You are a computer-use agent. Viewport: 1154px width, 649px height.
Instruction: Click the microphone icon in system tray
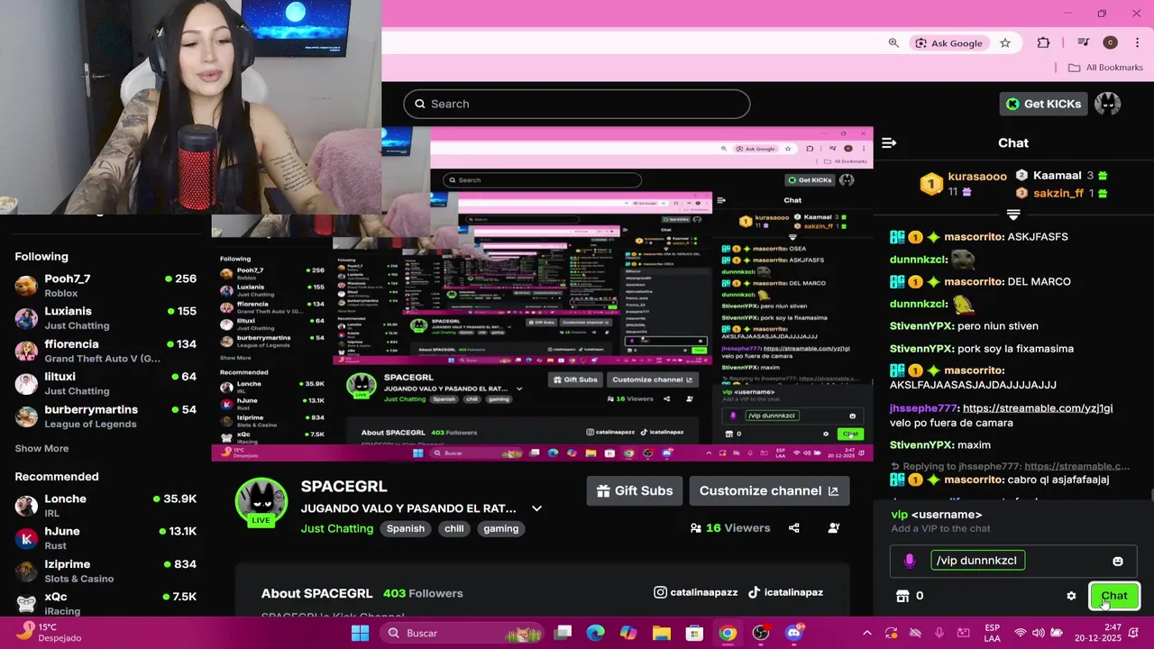(x=939, y=633)
